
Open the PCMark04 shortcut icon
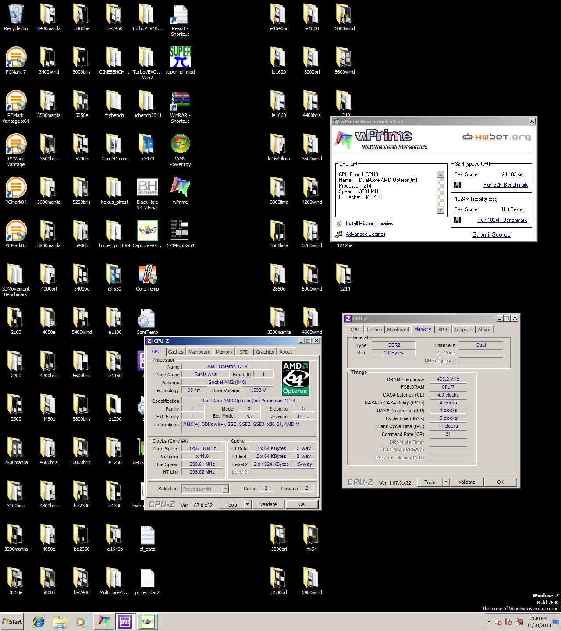[x=16, y=191]
